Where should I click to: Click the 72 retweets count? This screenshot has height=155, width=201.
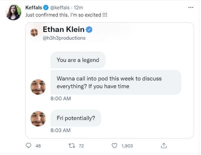[81, 146]
